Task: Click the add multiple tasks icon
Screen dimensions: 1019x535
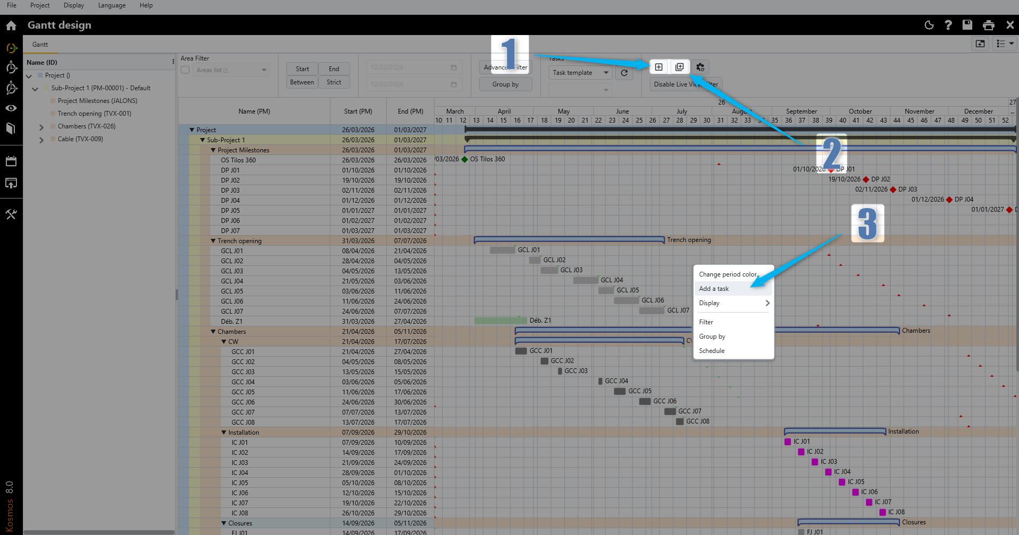Action: [679, 67]
